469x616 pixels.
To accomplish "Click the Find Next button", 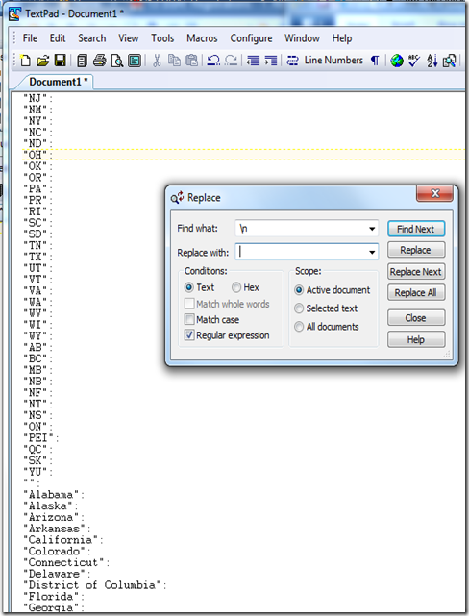I will coord(416,229).
